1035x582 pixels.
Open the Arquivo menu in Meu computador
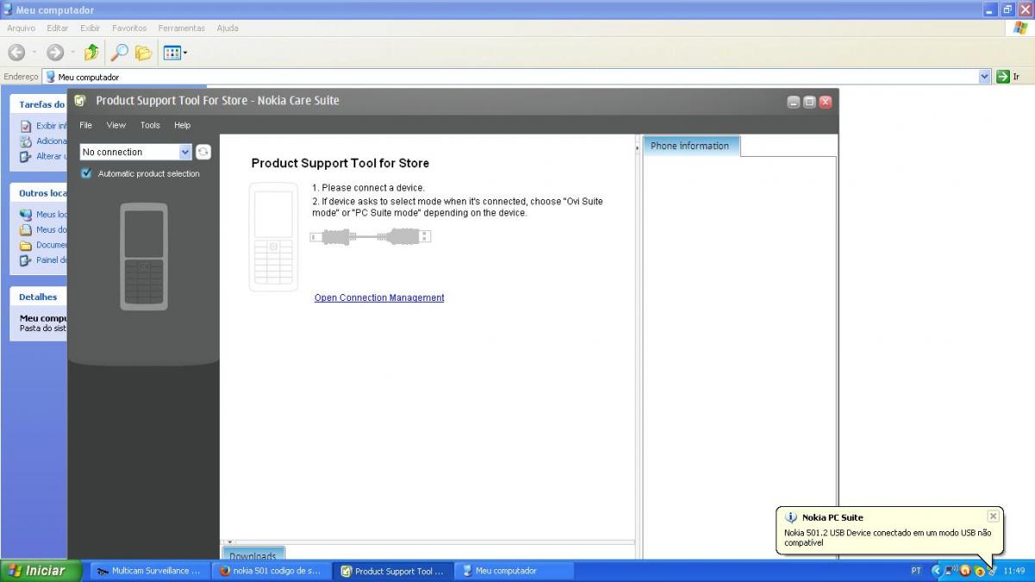pos(21,28)
